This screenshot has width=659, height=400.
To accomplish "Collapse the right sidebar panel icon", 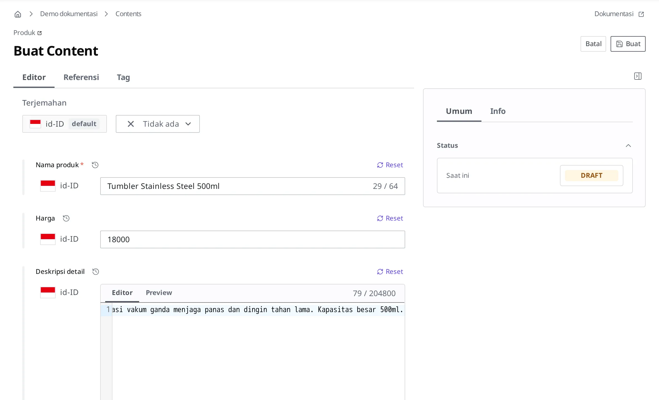I will (638, 76).
